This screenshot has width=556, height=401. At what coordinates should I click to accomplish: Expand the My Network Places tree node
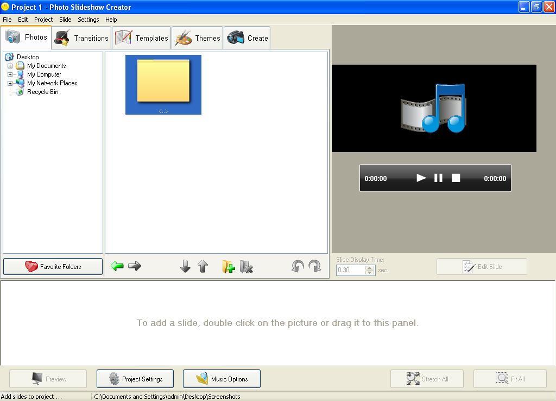[x=11, y=83]
